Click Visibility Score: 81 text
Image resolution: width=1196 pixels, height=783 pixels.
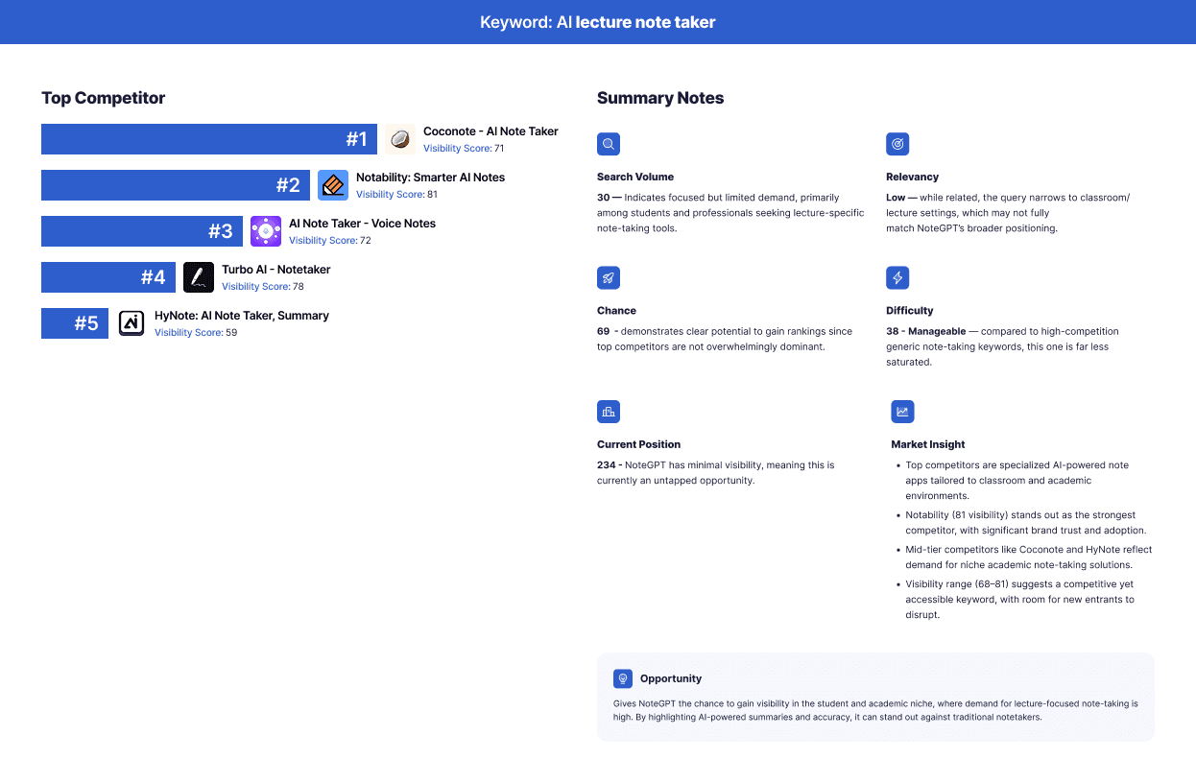396,195
